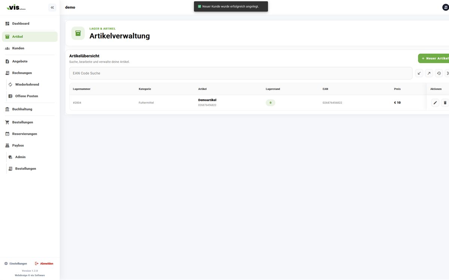Open the Paybox section

tap(30, 145)
